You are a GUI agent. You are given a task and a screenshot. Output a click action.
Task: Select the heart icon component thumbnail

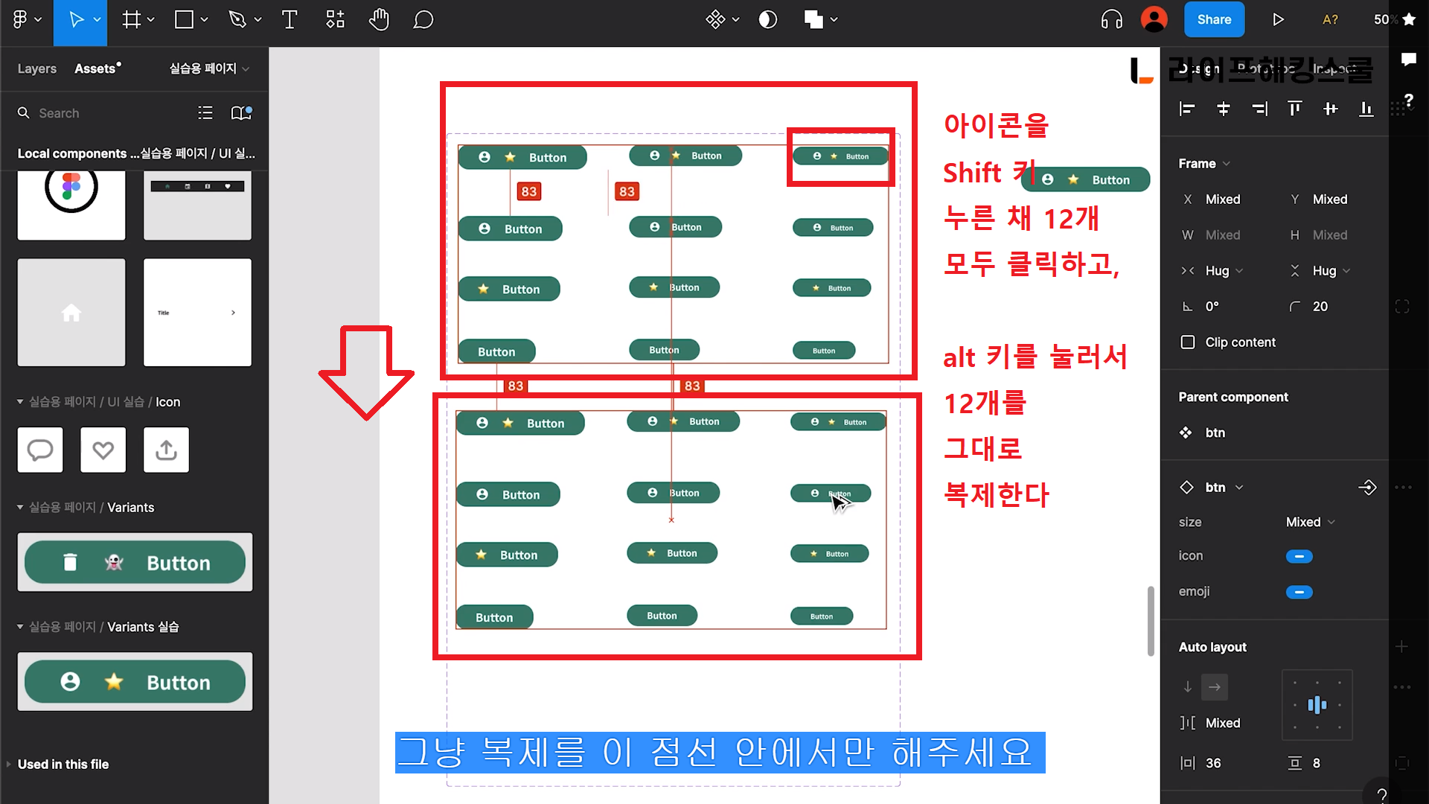tap(103, 450)
